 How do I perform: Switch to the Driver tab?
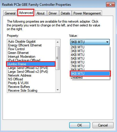pos(53,13)
